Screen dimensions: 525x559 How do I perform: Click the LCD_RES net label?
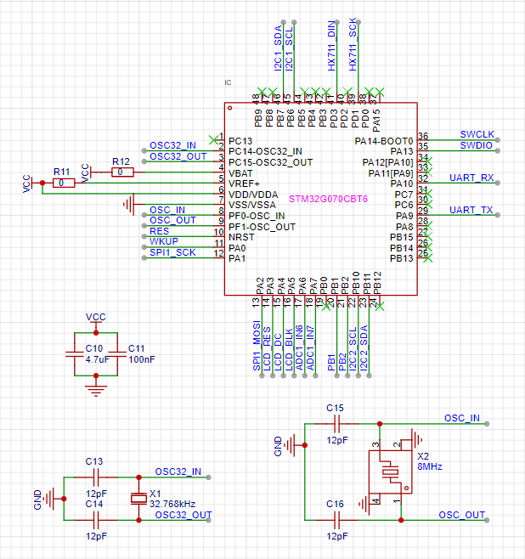click(x=268, y=348)
